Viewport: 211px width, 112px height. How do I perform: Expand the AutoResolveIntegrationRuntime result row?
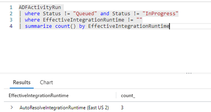12,107
